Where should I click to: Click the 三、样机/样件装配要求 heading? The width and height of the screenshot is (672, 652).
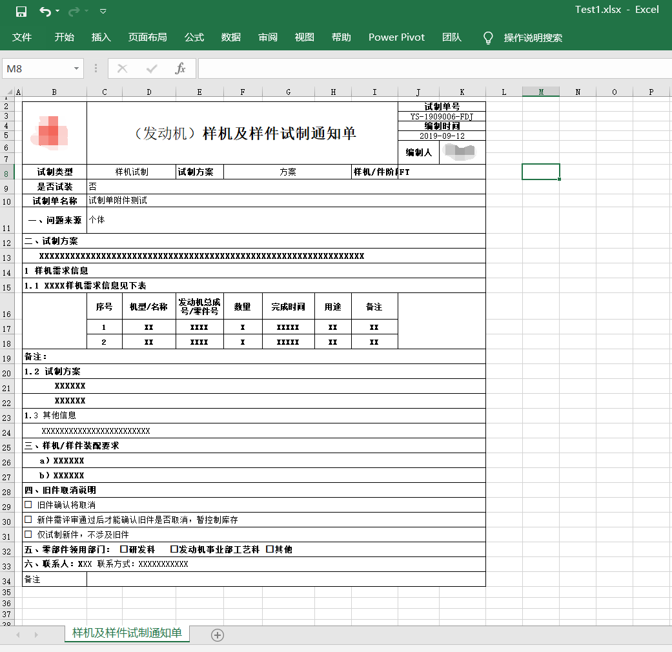(254, 445)
